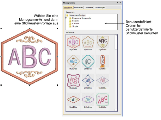This screenshot has height=120, width=161.
Task: Click the folder icon beside Custom
Action: (x=70, y=23)
